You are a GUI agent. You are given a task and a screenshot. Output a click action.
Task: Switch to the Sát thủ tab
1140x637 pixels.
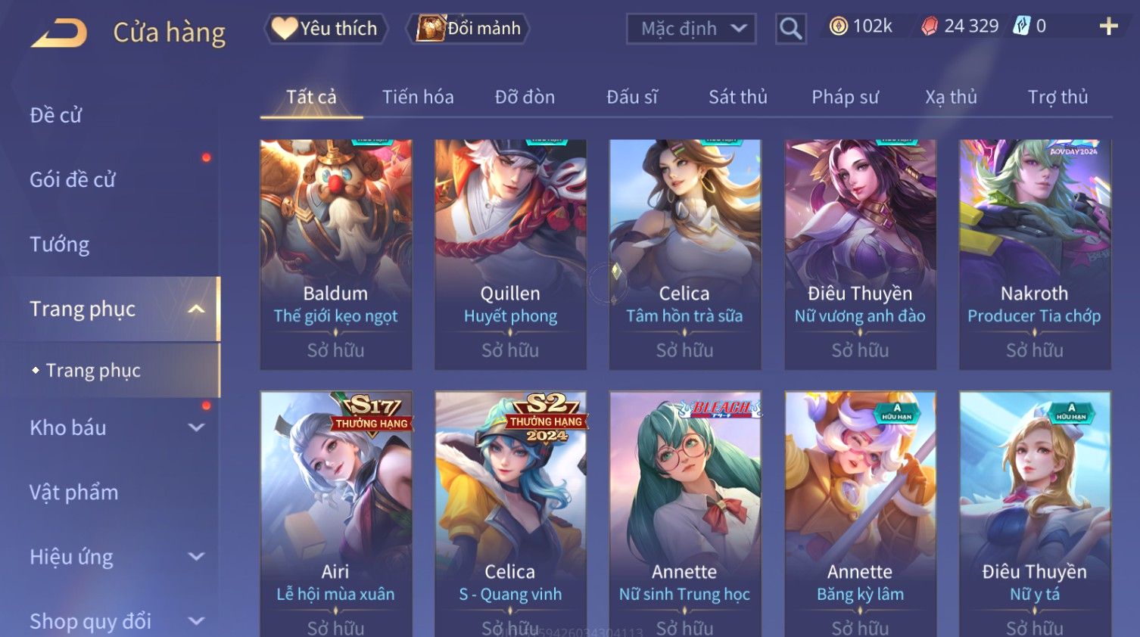738,97
